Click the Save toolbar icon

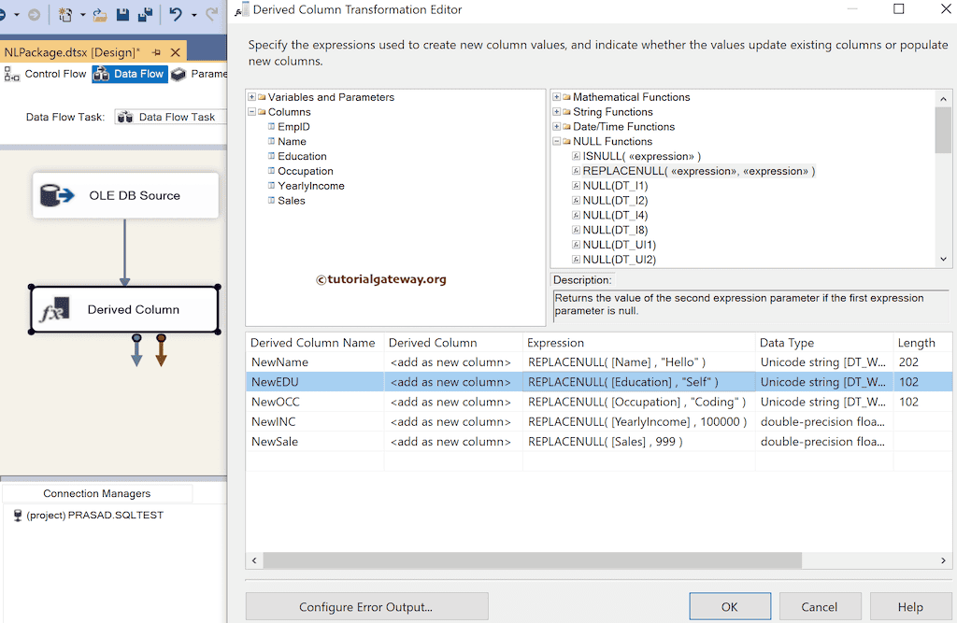coord(124,14)
